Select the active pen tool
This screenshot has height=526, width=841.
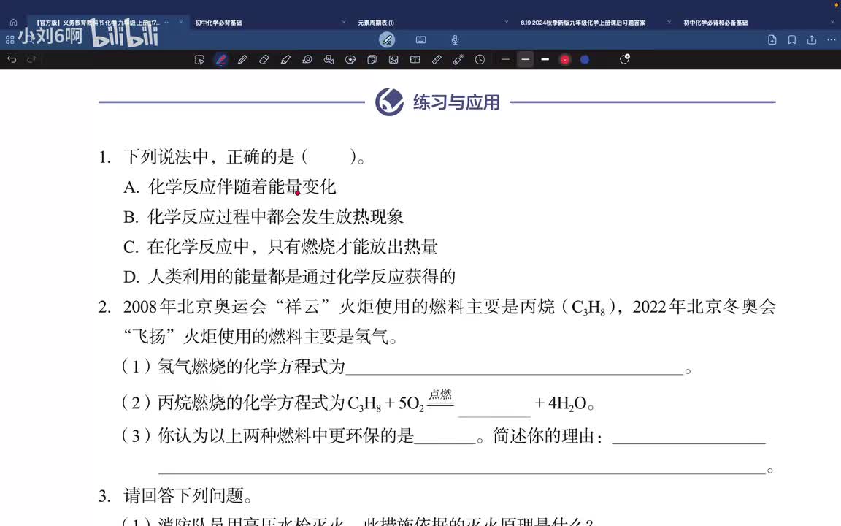point(221,60)
